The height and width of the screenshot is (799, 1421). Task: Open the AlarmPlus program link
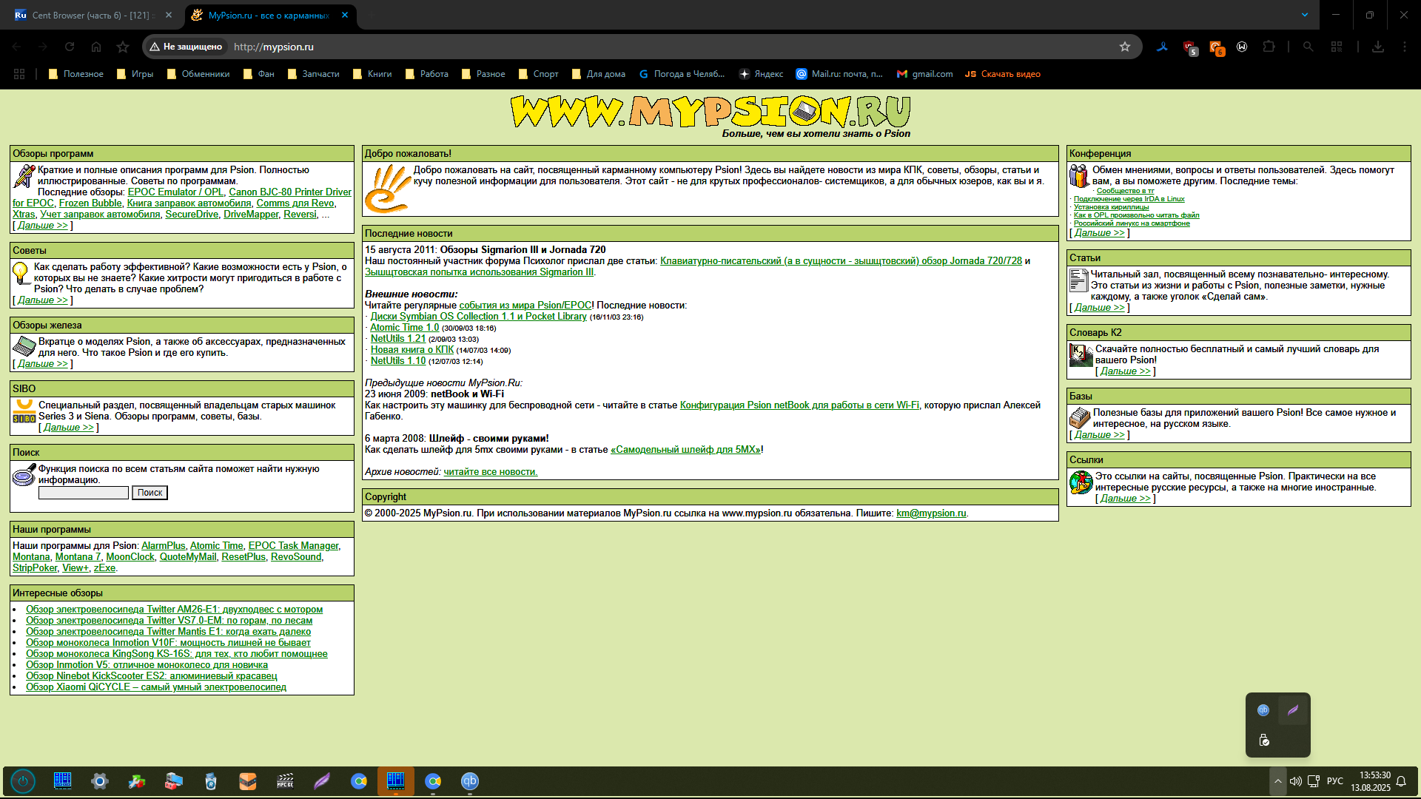pos(164,546)
